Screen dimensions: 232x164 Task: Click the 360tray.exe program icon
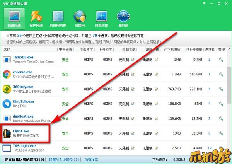pos(7,89)
